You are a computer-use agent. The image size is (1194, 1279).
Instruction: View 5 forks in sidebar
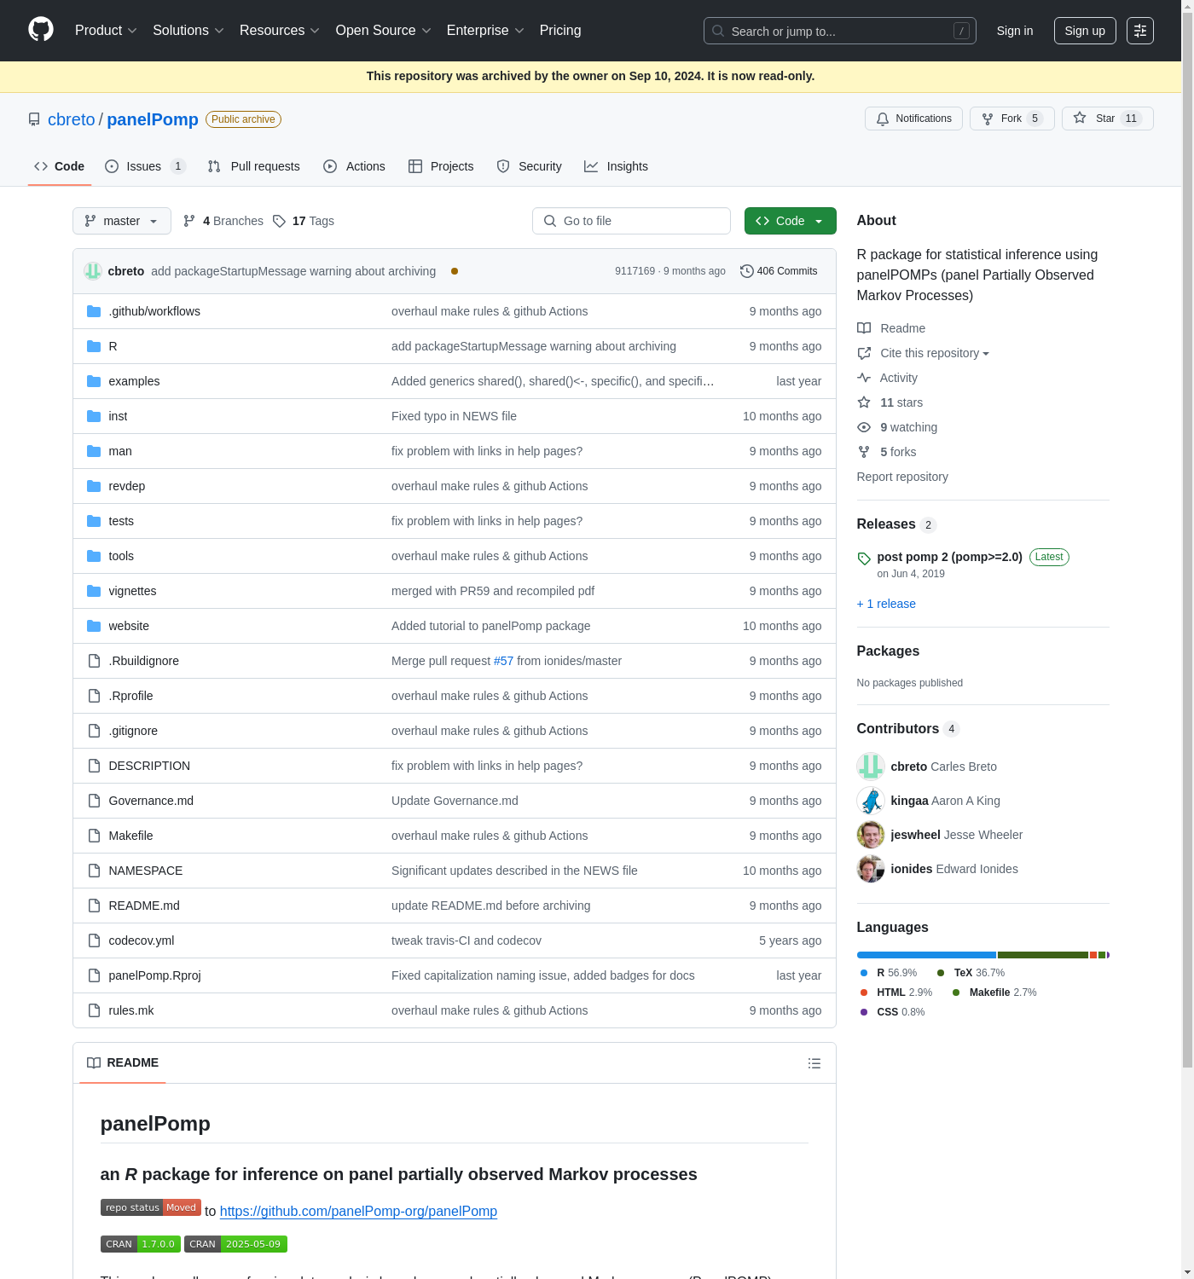click(887, 452)
